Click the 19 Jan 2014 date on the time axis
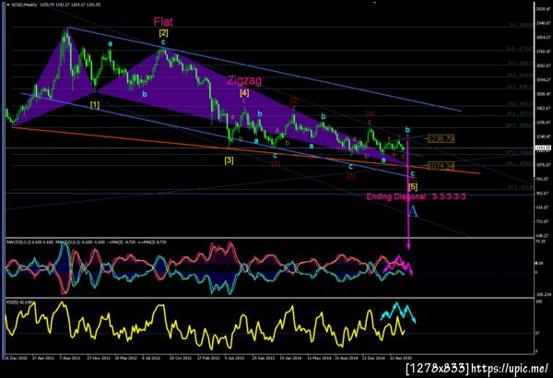Viewport: 553px width, 378px height. pos(291,358)
